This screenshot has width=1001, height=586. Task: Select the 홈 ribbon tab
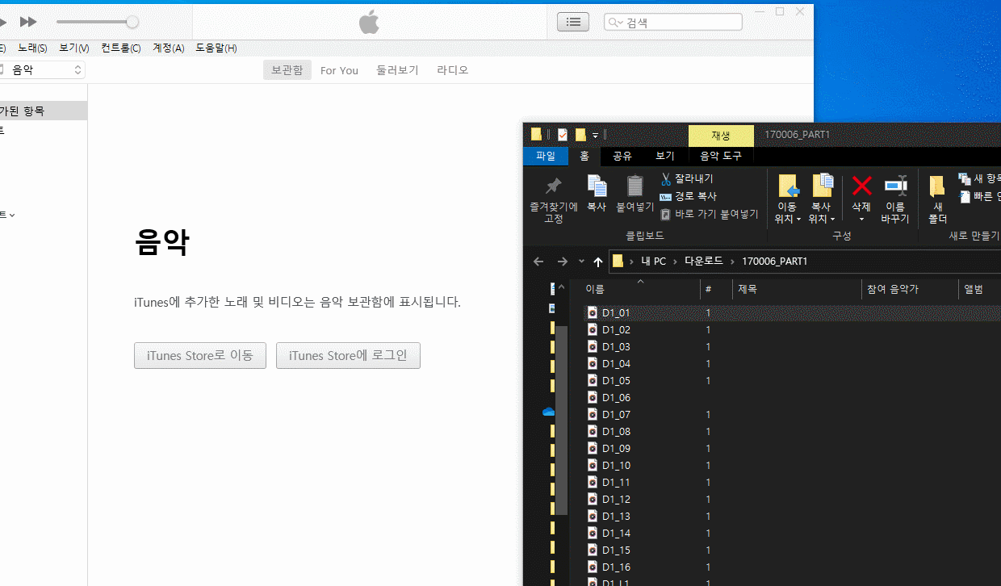click(x=584, y=156)
